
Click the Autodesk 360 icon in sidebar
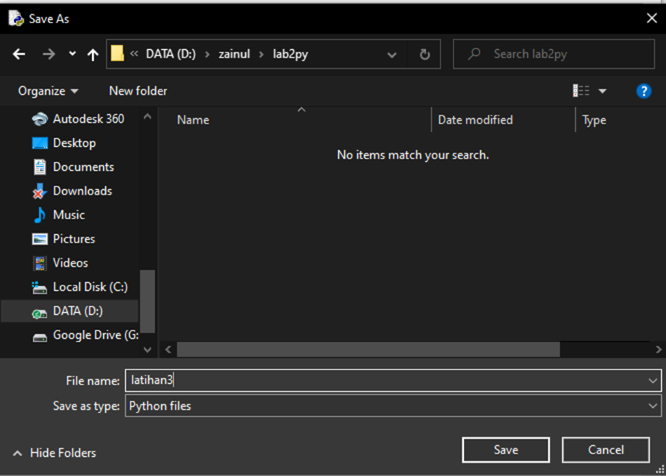coord(40,120)
